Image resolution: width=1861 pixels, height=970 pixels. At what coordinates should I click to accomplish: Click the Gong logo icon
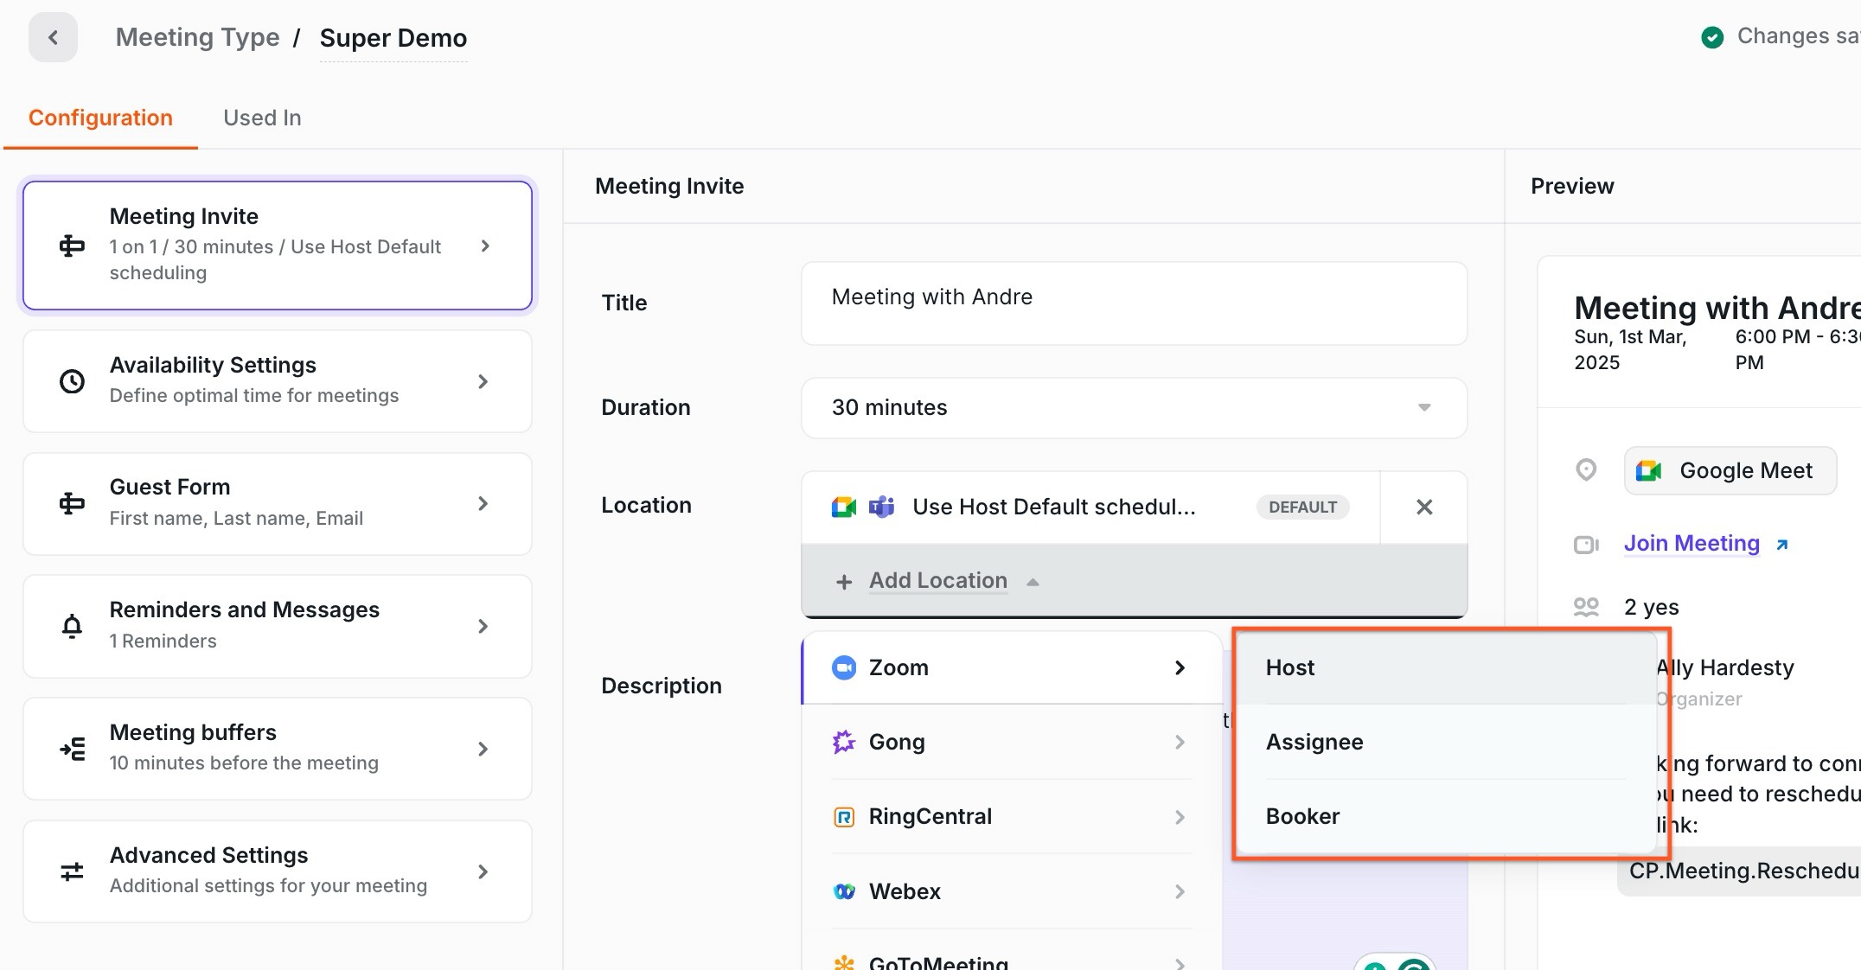point(844,742)
